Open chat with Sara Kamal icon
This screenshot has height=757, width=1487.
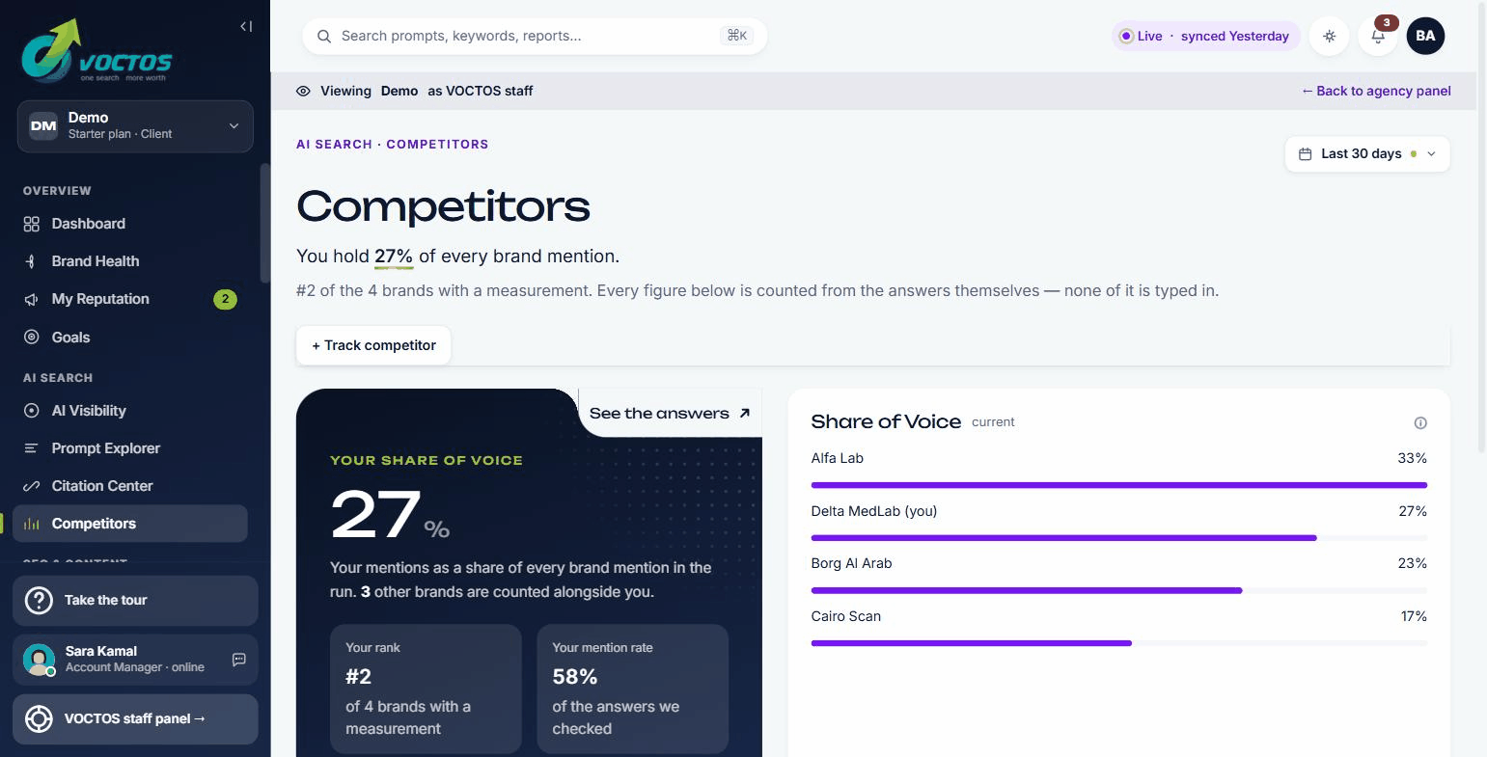(239, 660)
